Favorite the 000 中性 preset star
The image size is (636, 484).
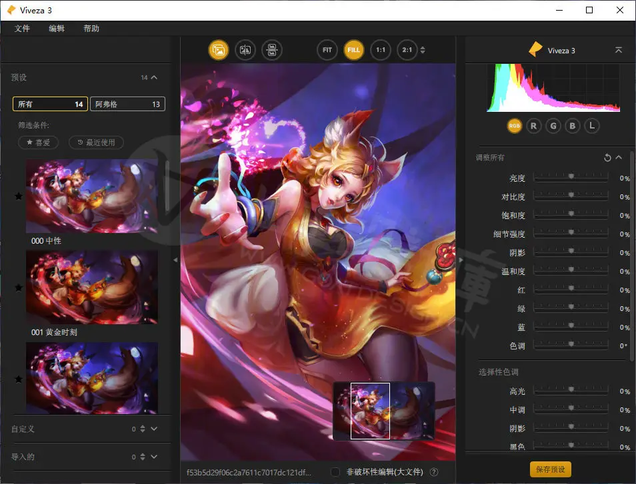[x=19, y=196]
